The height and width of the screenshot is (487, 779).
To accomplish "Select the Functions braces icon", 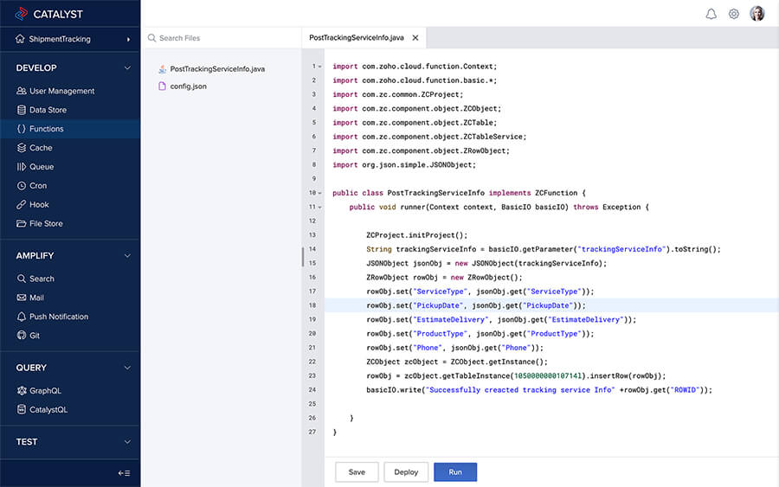I will 22,129.
